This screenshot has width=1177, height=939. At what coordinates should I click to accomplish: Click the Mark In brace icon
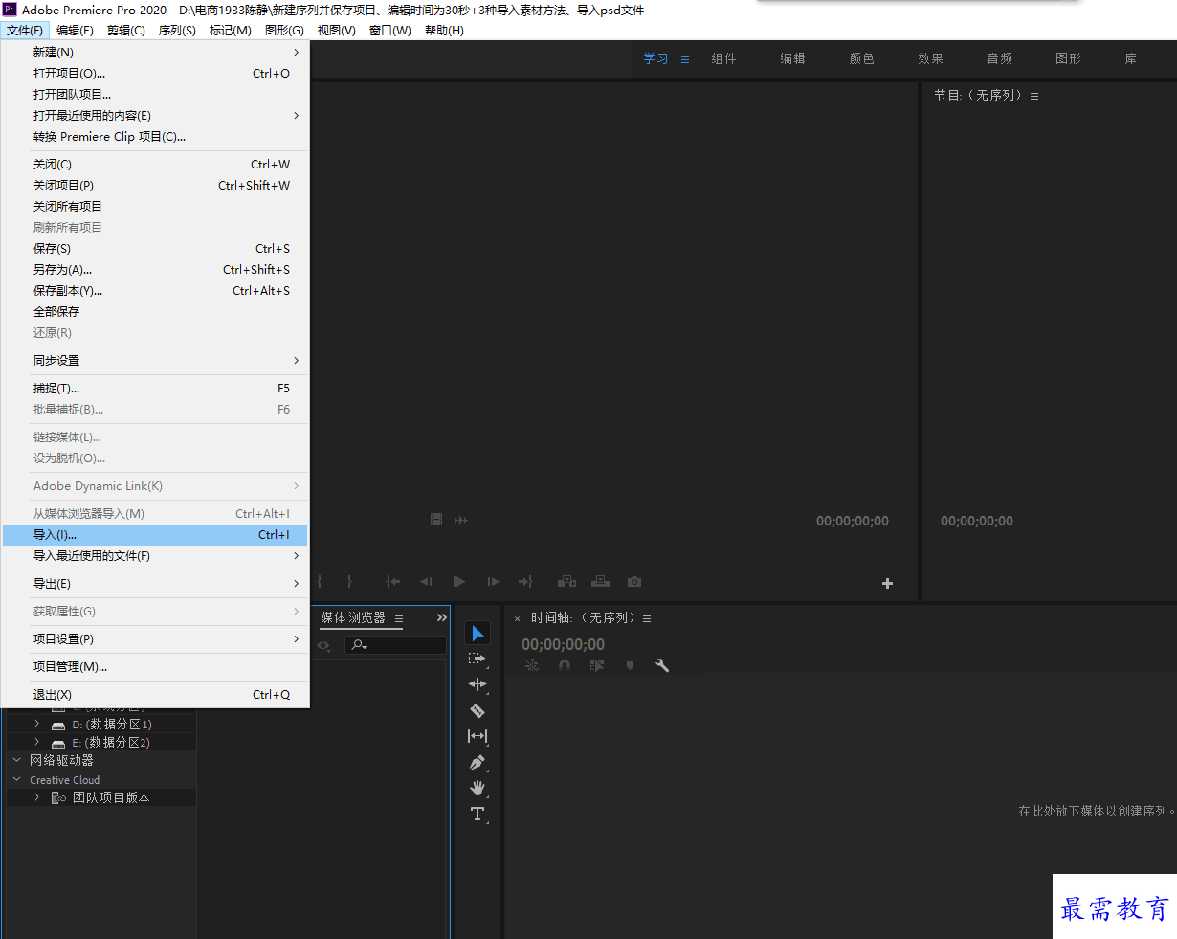tap(320, 581)
